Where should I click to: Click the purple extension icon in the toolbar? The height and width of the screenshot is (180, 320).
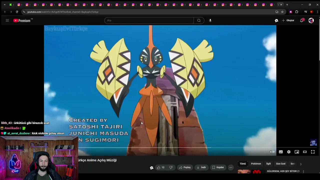coord(291,12)
